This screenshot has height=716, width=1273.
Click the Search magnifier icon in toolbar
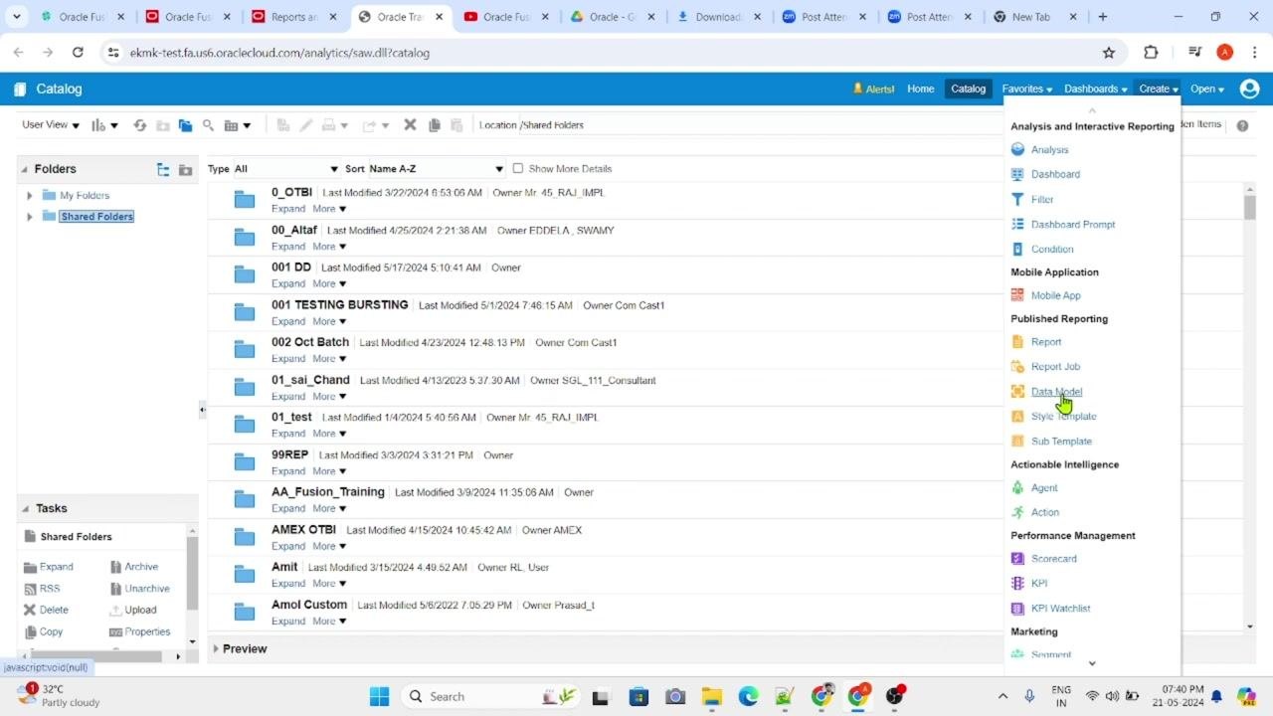208,125
